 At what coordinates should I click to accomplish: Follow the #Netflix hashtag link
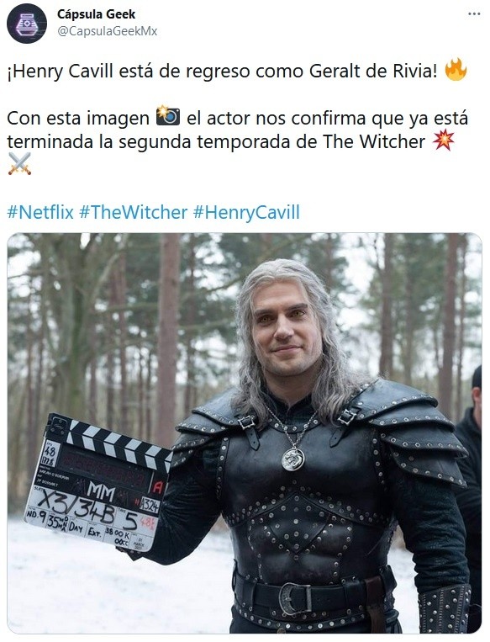tap(40, 213)
